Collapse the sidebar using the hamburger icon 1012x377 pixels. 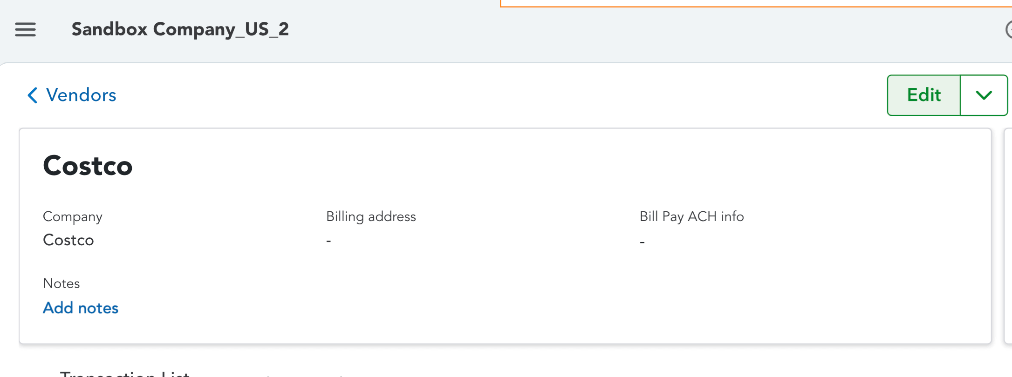click(x=25, y=30)
